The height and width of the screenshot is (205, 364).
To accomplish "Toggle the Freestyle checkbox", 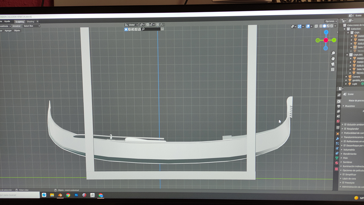I will 343,183.
